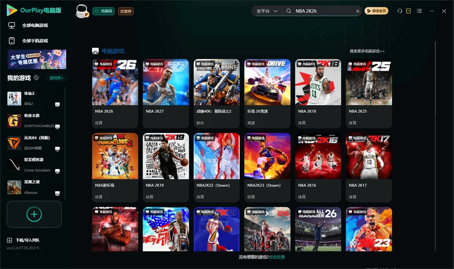Click the 射击 tag under 战锤40K
The width and height of the screenshot is (454, 269).
[x=200, y=123]
